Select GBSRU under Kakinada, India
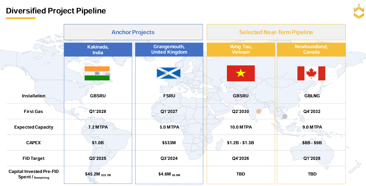The image size is (366, 186). 98,96
